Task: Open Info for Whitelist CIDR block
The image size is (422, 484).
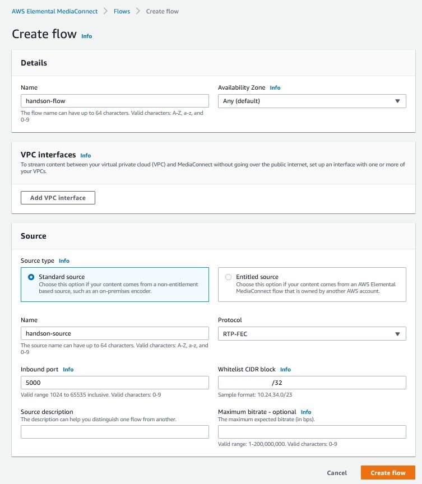Action: [285, 370]
